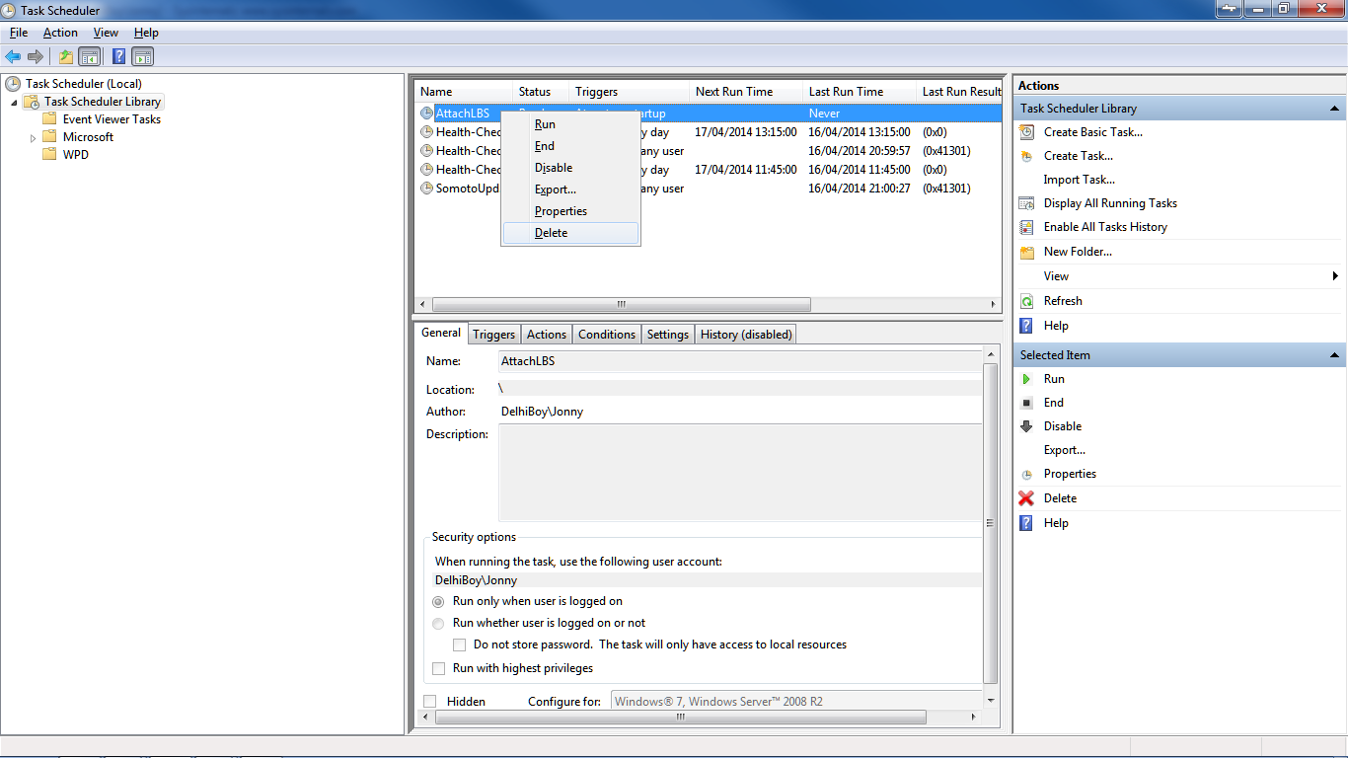Open the Action menu in menu bar
This screenshot has width=1348, height=758.
pyautogui.click(x=60, y=33)
